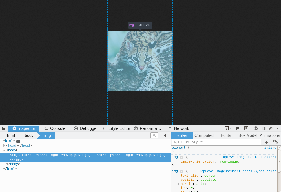
Task: Expand the frame picker dropdown arrow
Action: coord(231,128)
